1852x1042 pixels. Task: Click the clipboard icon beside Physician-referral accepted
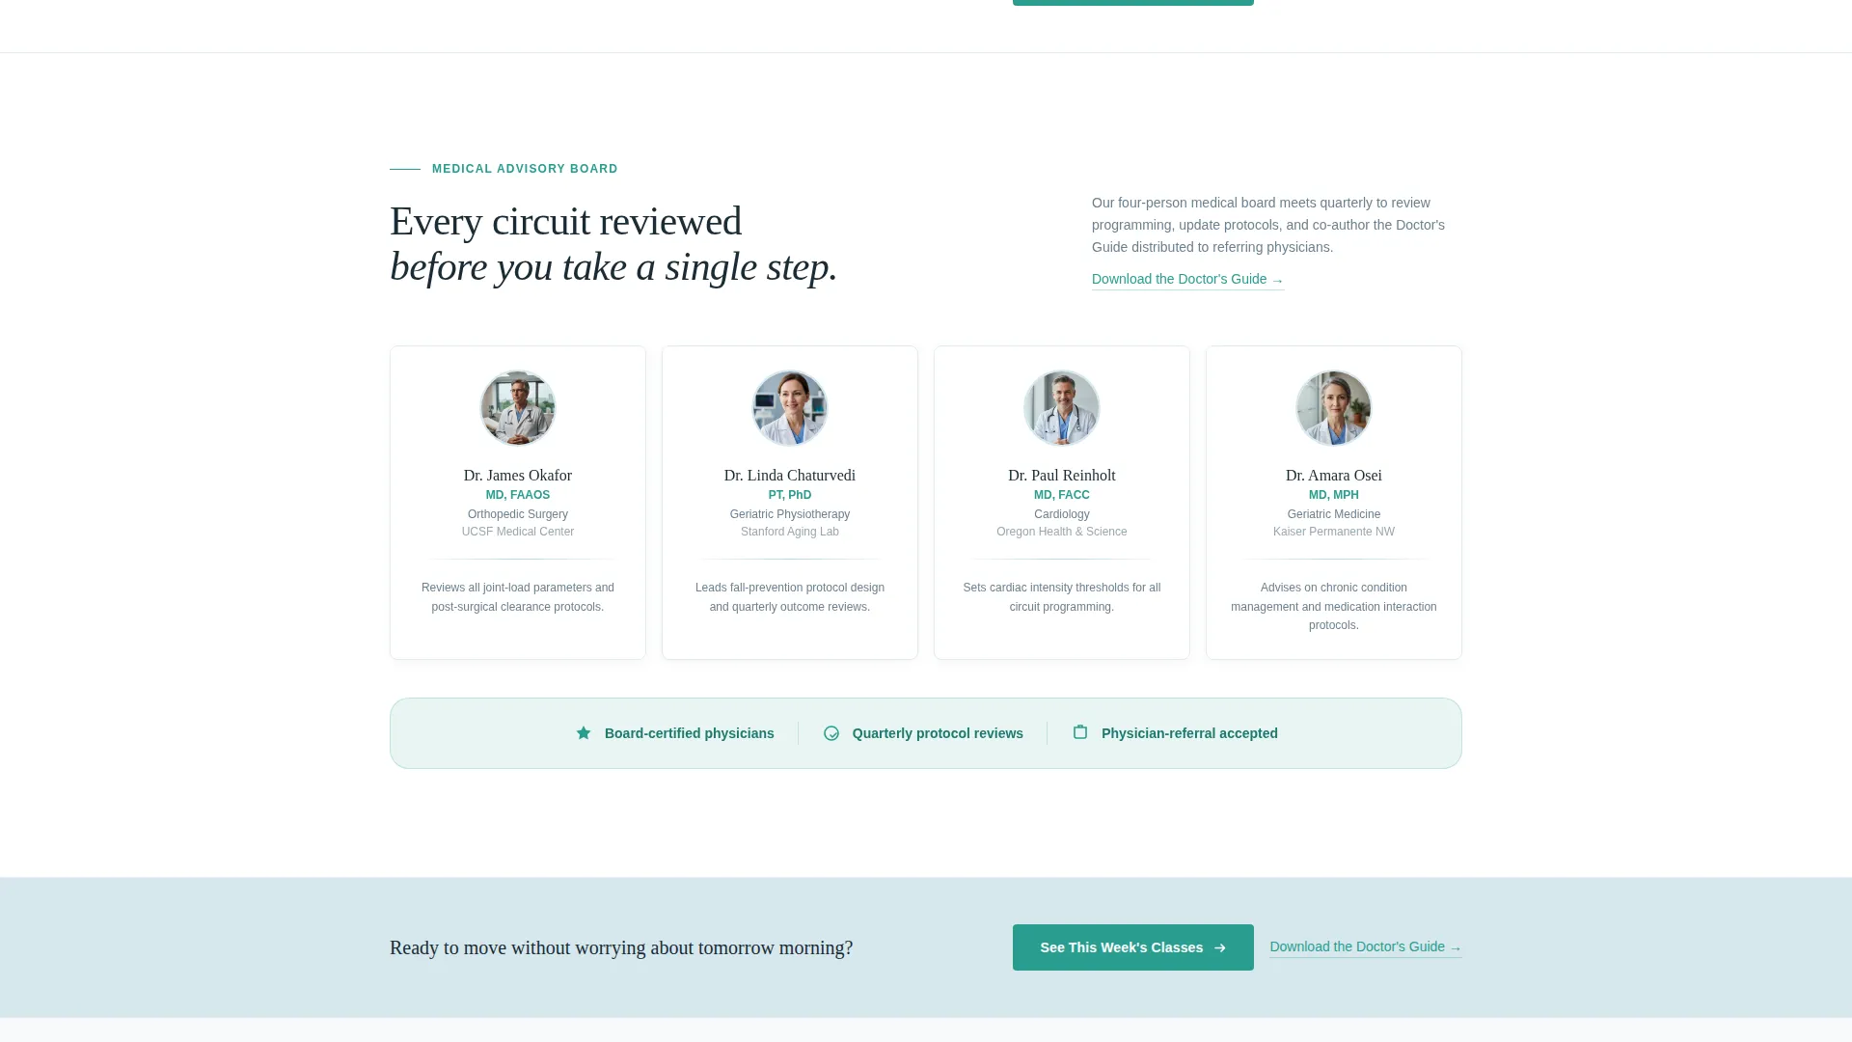coord(1080,732)
